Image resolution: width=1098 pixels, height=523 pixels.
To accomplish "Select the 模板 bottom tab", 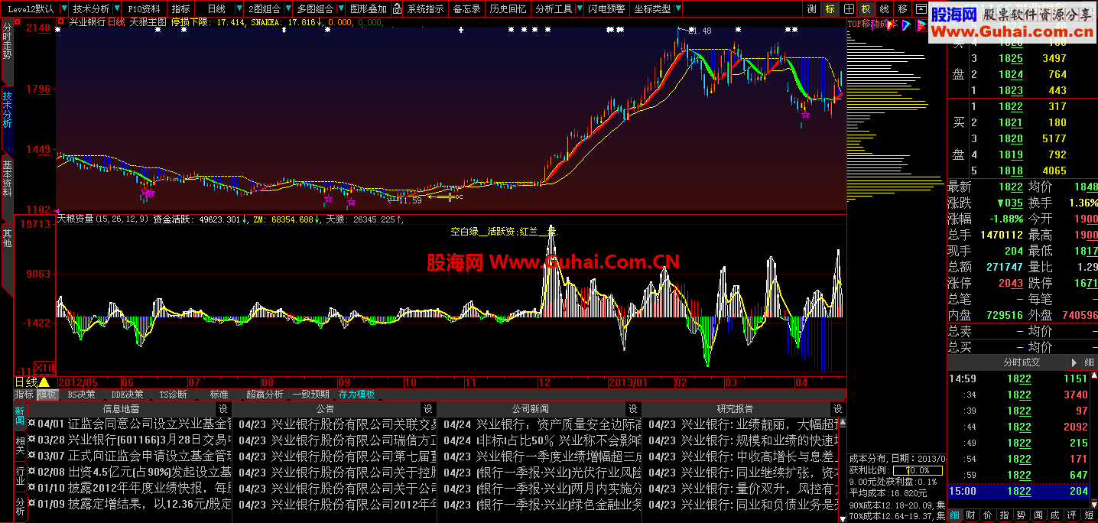I will [x=47, y=395].
